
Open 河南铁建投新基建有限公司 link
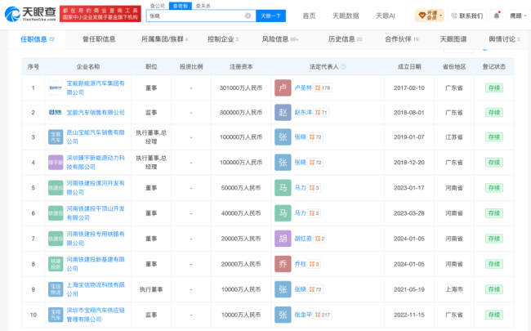click(96, 264)
